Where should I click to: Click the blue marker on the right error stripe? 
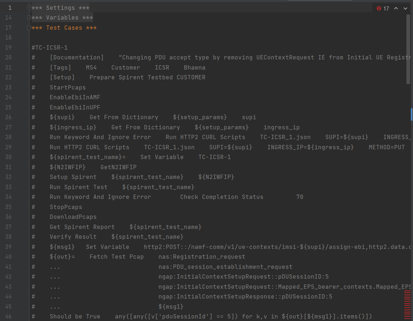coord(411,114)
